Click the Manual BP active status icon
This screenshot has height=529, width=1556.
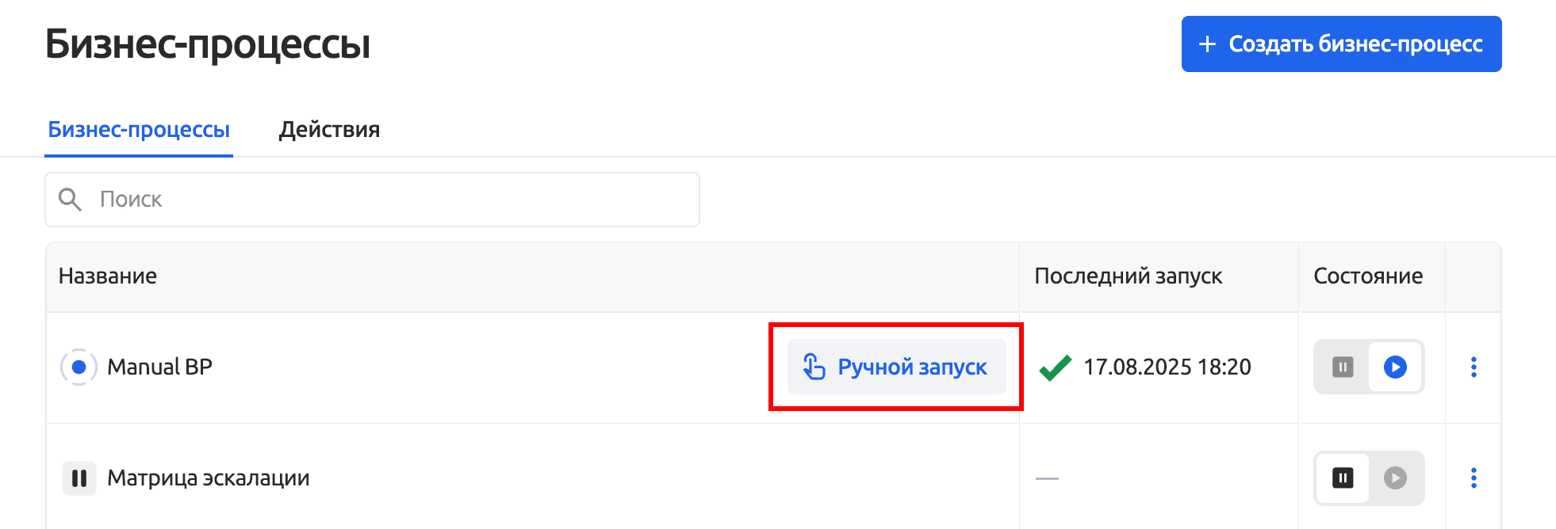pos(79,367)
